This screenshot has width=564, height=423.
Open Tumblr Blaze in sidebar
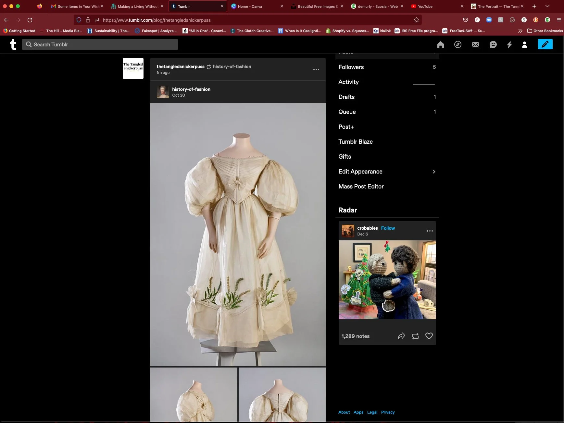[x=387, y=142]
